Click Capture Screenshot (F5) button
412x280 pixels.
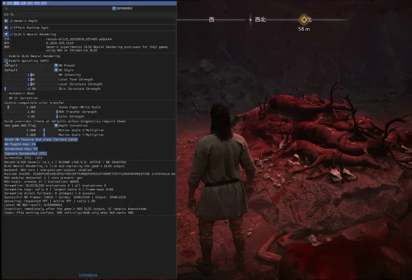26,153
